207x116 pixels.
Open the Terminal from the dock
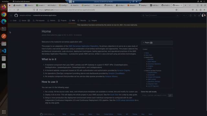pos(4,29)
